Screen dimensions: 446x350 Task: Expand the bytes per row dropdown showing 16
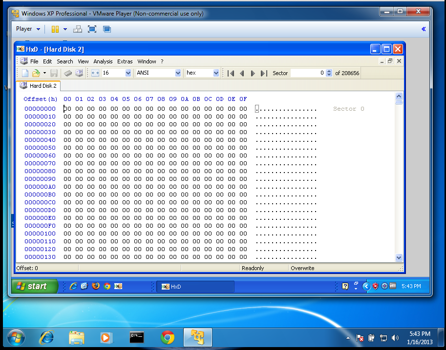click(x=128, y=73)
